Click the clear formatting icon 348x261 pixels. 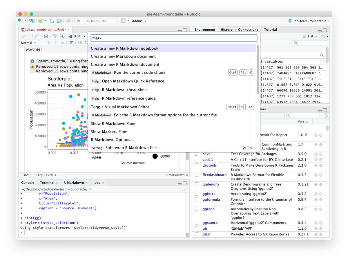(71, 43)
